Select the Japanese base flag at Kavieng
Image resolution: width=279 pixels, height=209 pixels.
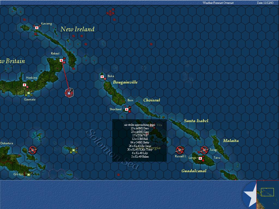(x=37, y=28)
